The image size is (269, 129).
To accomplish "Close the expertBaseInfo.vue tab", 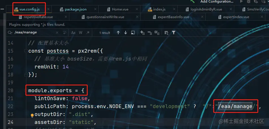I will (202, 17).
